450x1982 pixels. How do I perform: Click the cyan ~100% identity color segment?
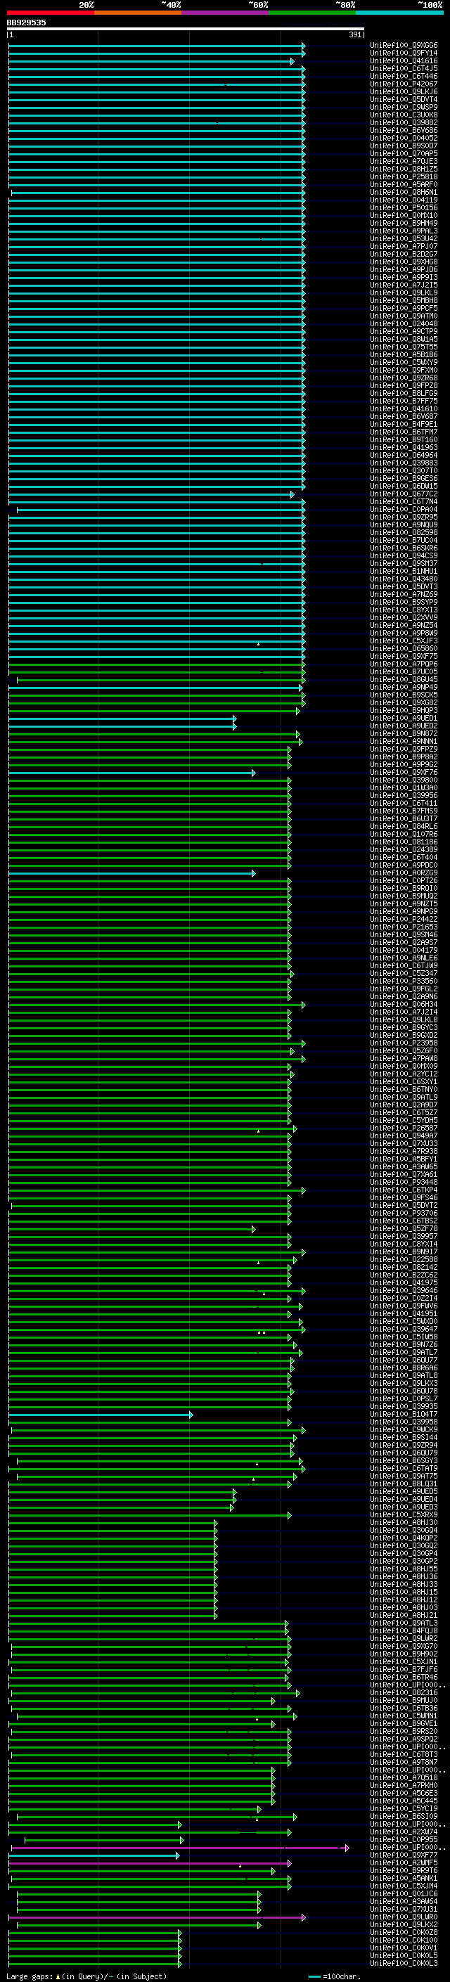[x=399, y=13]
